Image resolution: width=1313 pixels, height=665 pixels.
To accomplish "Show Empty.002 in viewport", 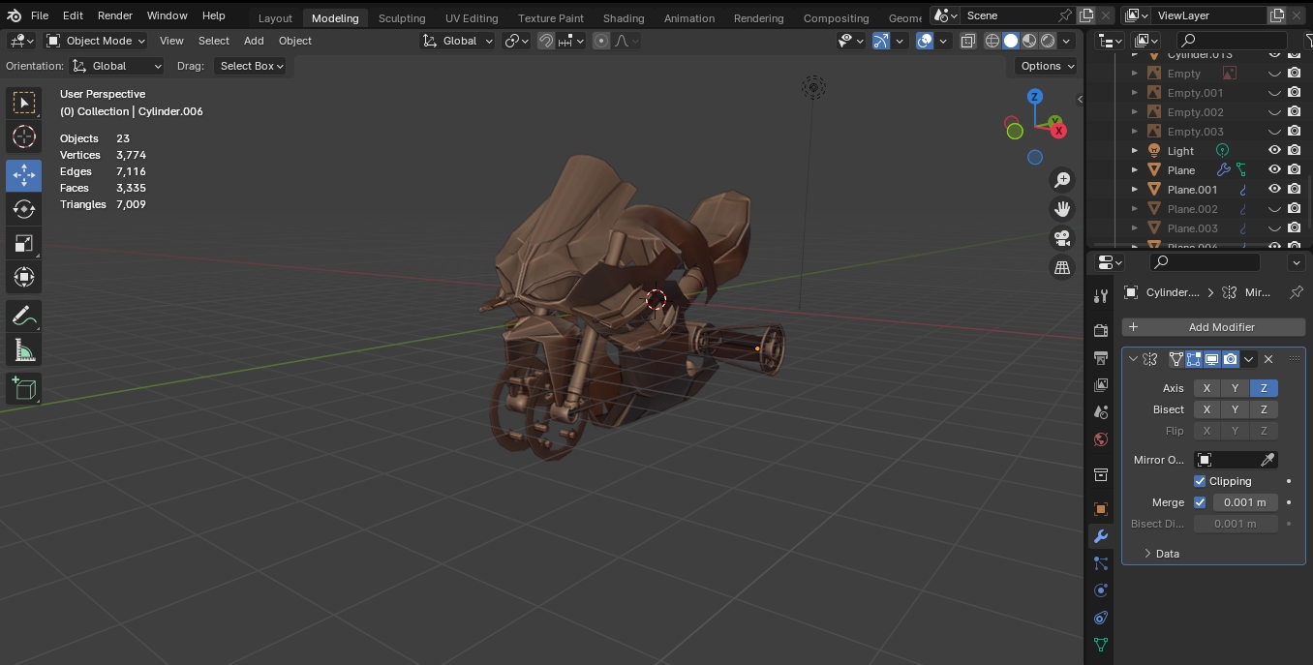I will pos(1274,111).
